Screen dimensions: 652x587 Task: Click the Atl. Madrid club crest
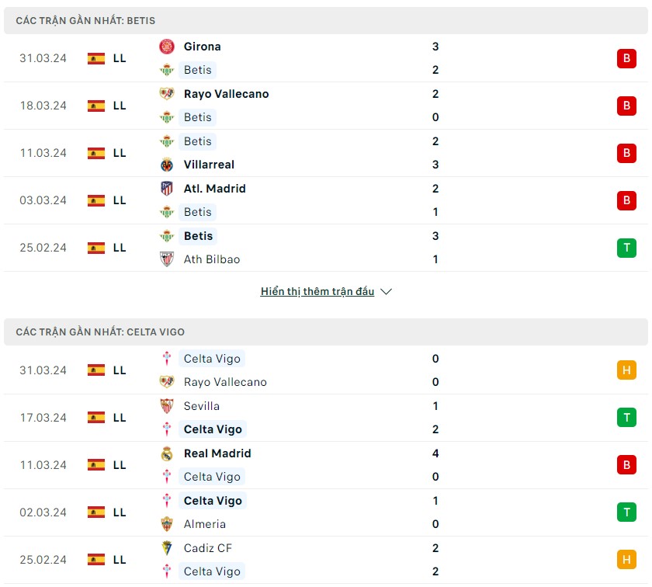tap(167, 189)
